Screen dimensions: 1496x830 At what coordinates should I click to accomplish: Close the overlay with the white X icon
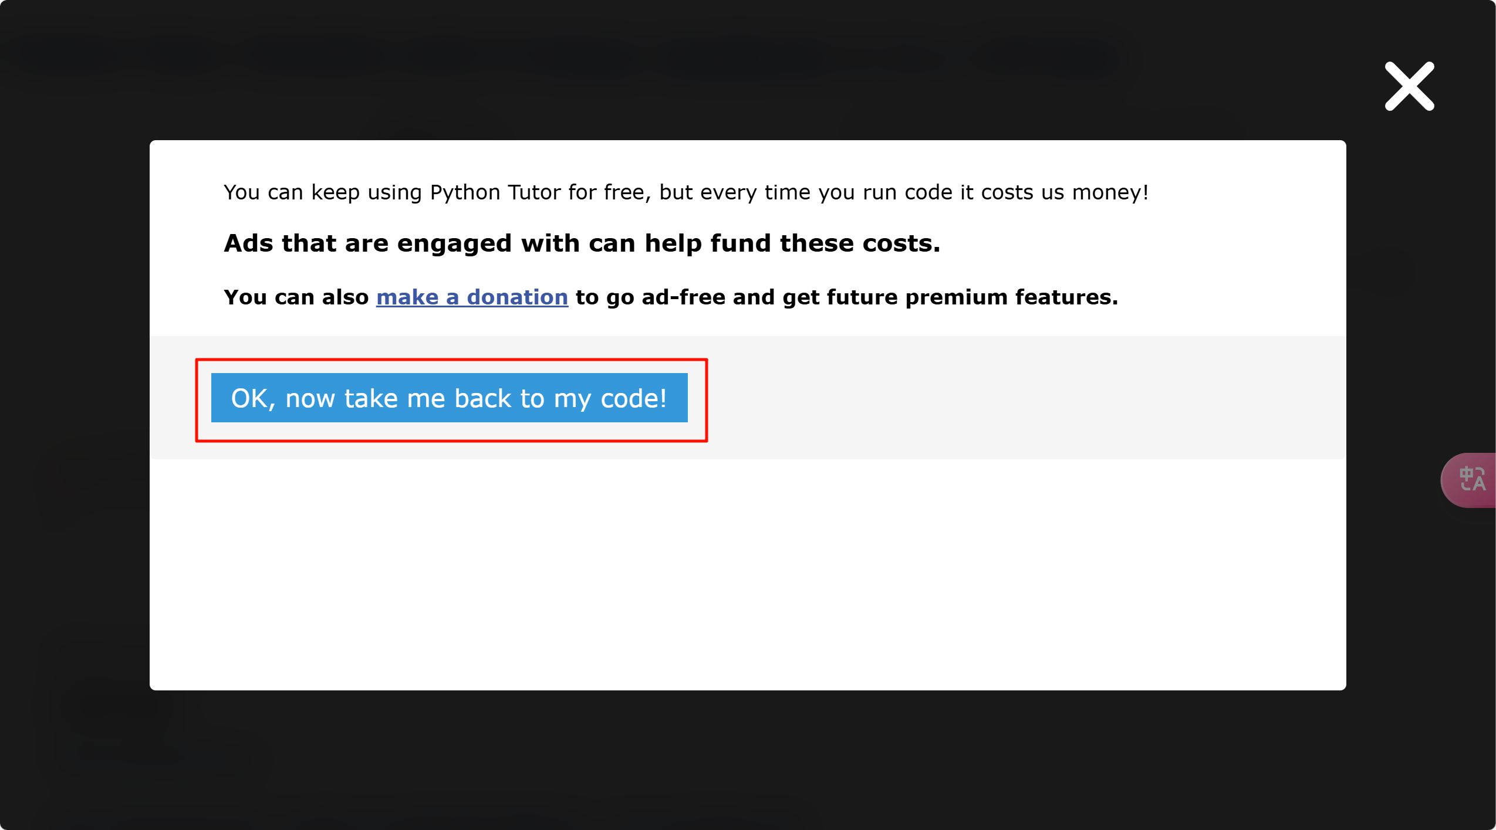[1409, 86]
